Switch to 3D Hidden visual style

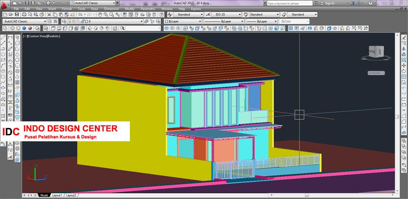[x=18, y=28]
